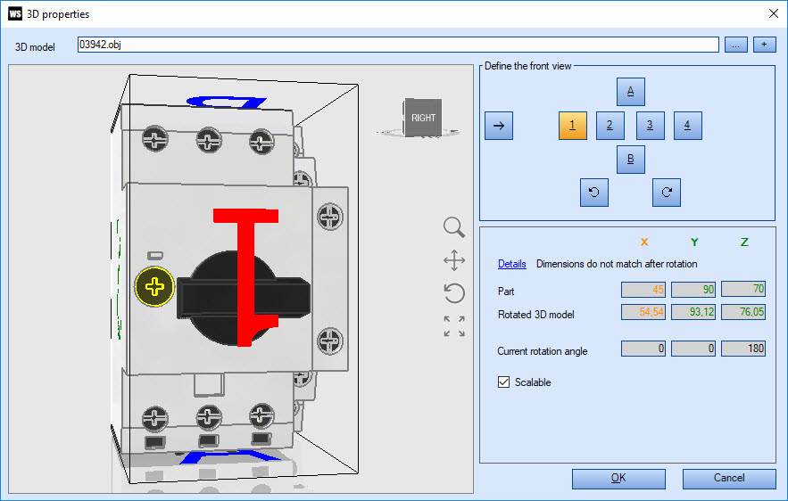Click the rotation angle Z value 180
This screenshot has height=501, width=788.
743,349
